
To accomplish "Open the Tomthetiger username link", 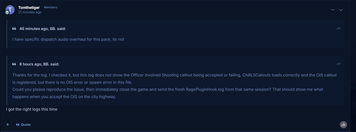I will [29, 7].
